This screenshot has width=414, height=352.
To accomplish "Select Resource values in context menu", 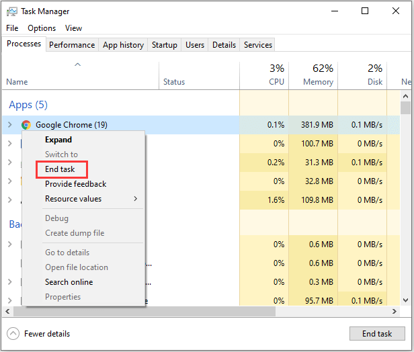I will pos(83,199).
